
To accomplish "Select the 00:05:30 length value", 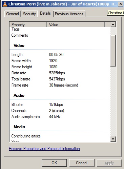I will click(56, 55).
